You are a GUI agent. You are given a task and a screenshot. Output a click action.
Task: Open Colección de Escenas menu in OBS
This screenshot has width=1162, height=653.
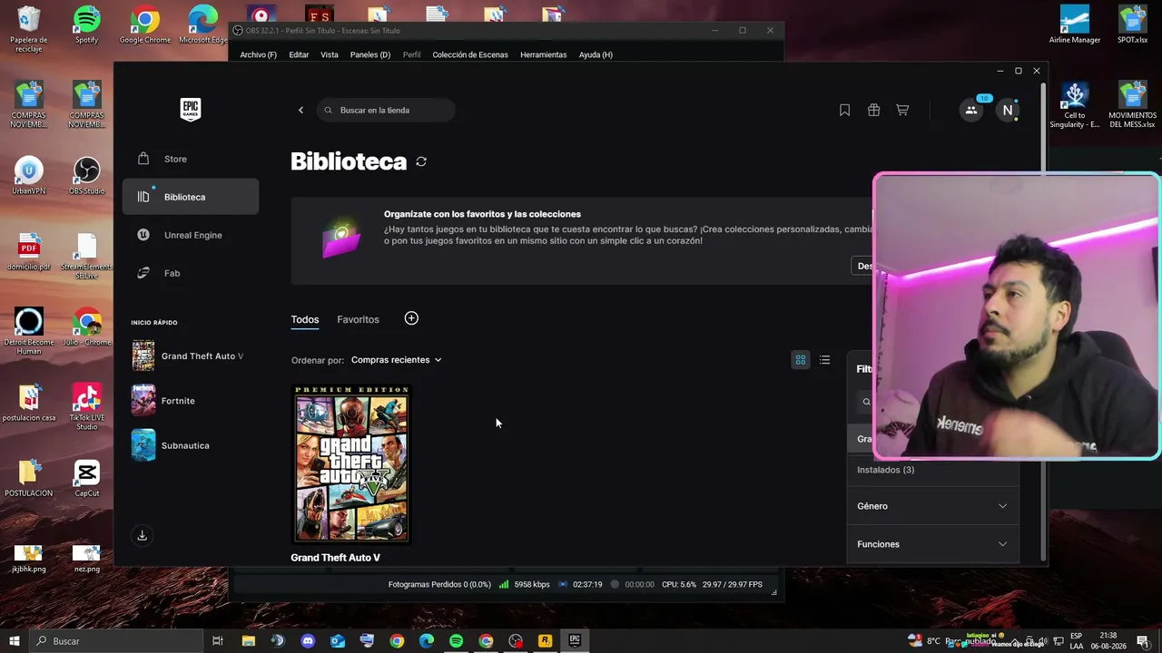[470, 54]
